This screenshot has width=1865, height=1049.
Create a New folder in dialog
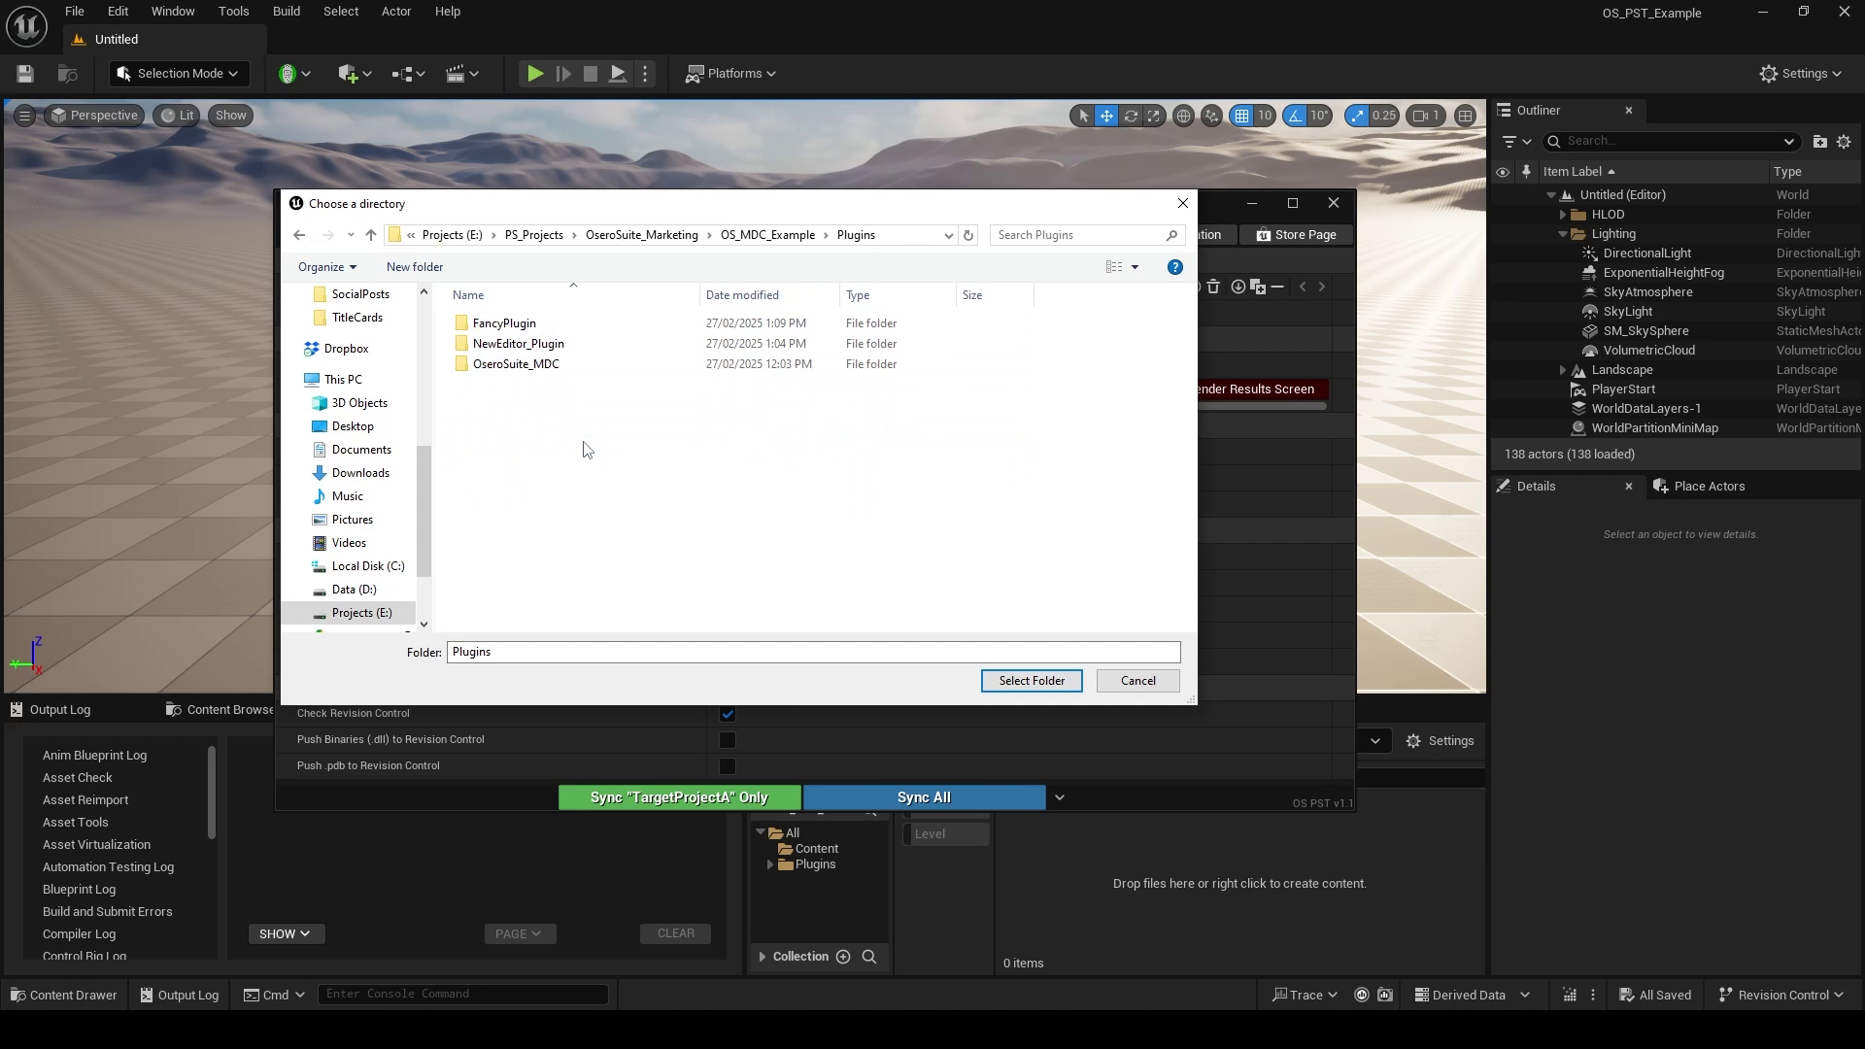point(415,267)
